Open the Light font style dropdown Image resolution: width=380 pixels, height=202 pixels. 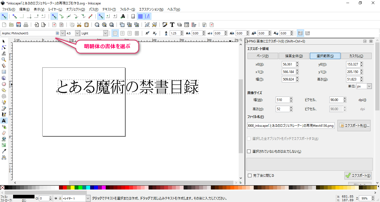(x=105, y=33)
